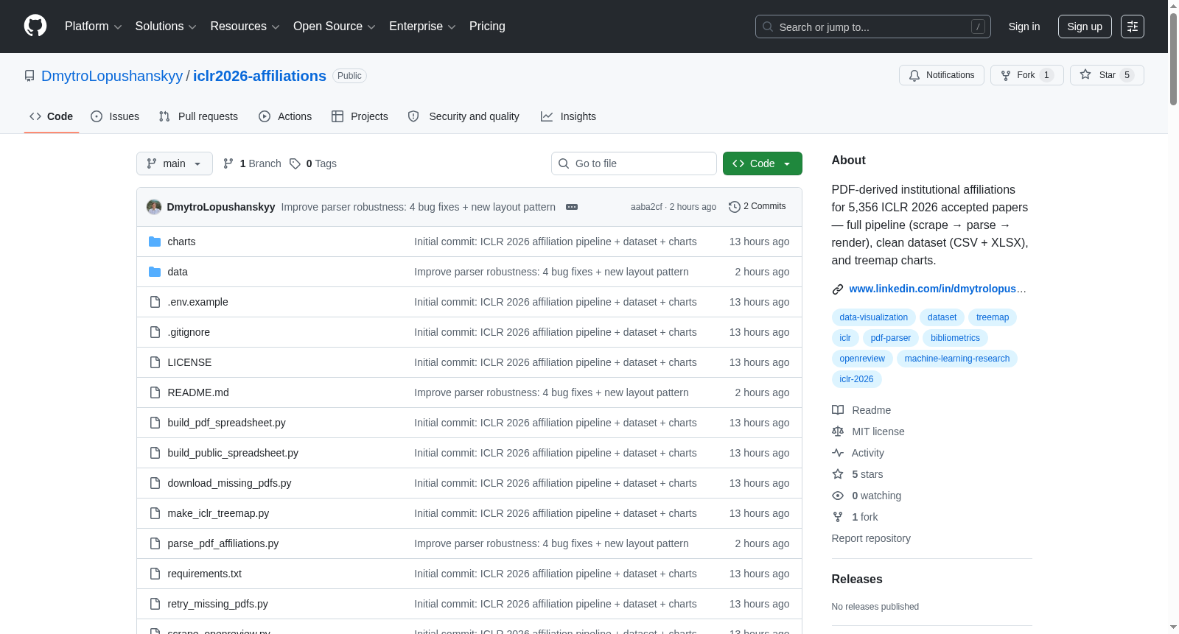Open the 2 Commits history link

[x=758, y=207]
